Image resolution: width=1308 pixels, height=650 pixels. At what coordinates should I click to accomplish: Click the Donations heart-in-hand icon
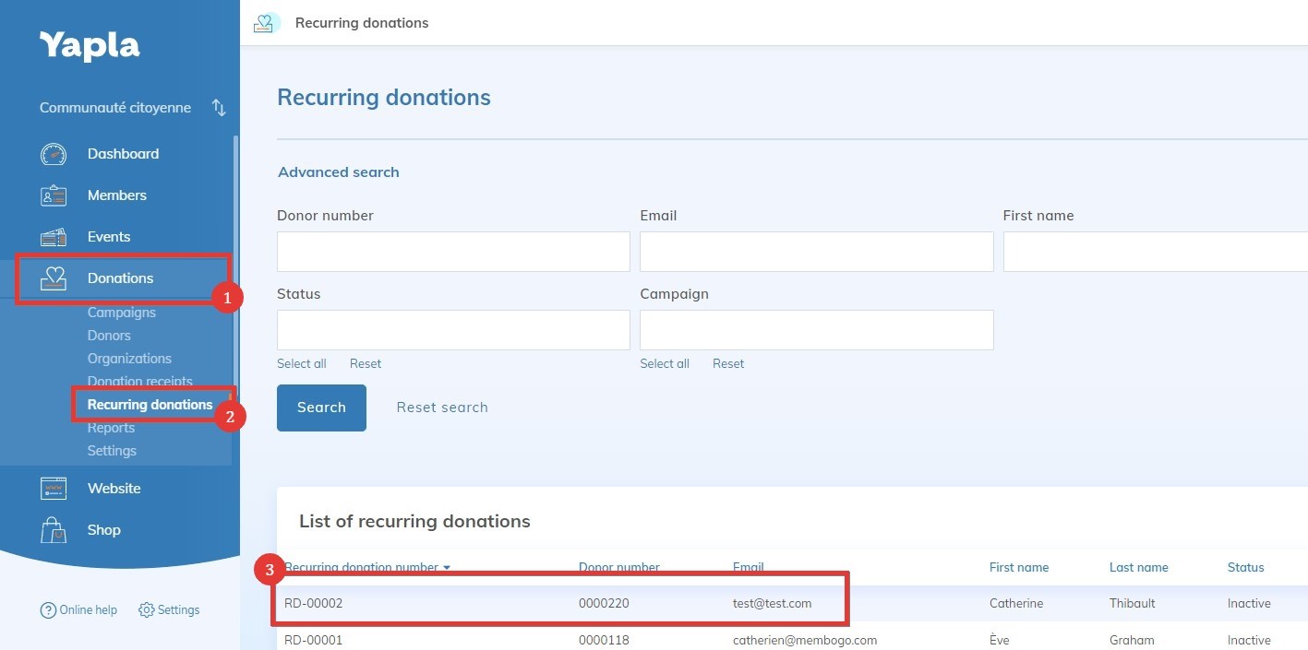(x=54, y=278)
